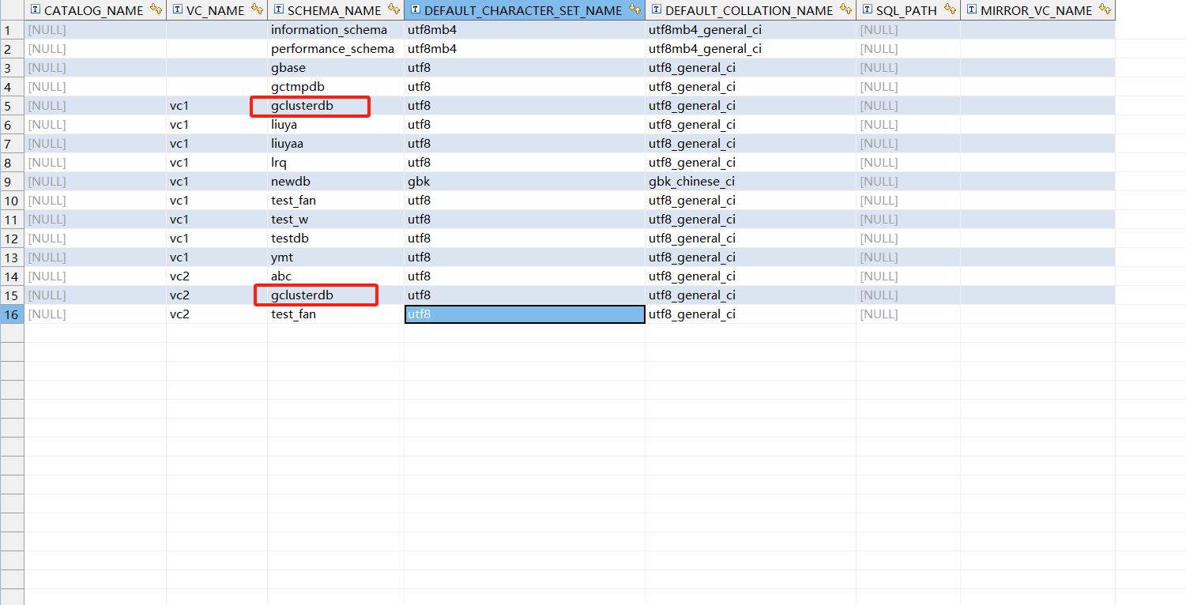Click the SQL_PATH [NULL] cell in gbase row
1186x605 pixels.
pos(909,68)
